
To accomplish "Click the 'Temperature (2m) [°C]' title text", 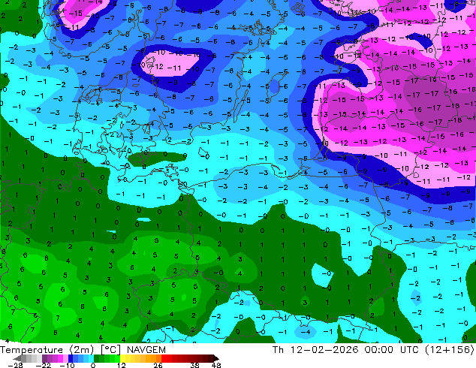I will [x=60, y=350].
